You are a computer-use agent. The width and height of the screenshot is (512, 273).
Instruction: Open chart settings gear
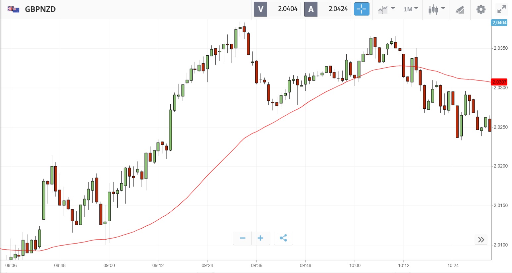(x=481, y=9)
